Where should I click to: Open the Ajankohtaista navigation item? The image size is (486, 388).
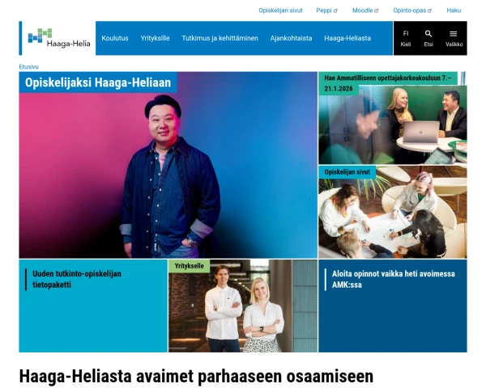(x=291, y=38)
